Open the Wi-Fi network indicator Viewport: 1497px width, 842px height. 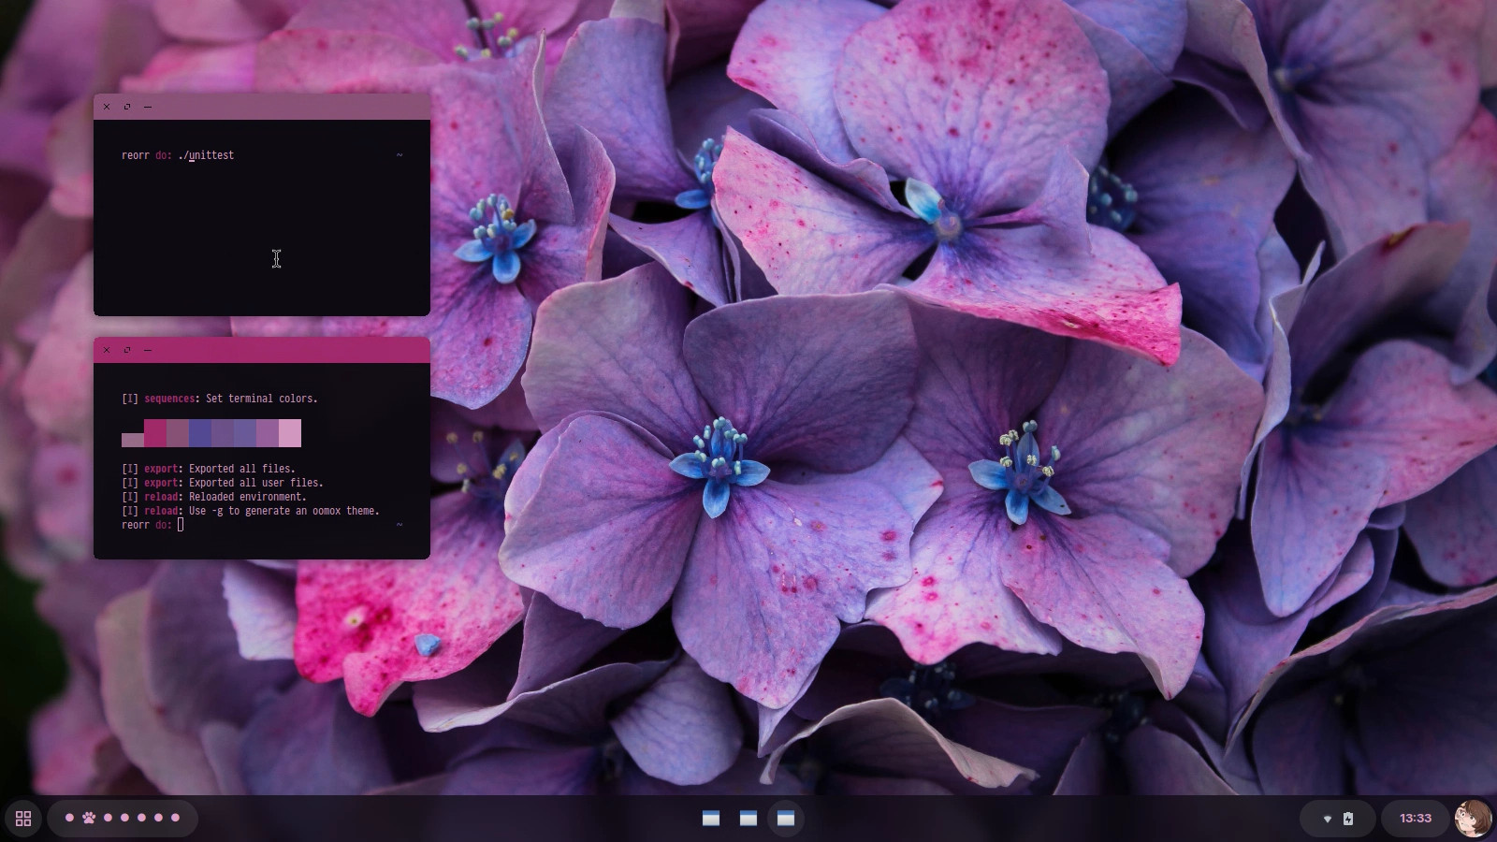(x=1327, y=819)
